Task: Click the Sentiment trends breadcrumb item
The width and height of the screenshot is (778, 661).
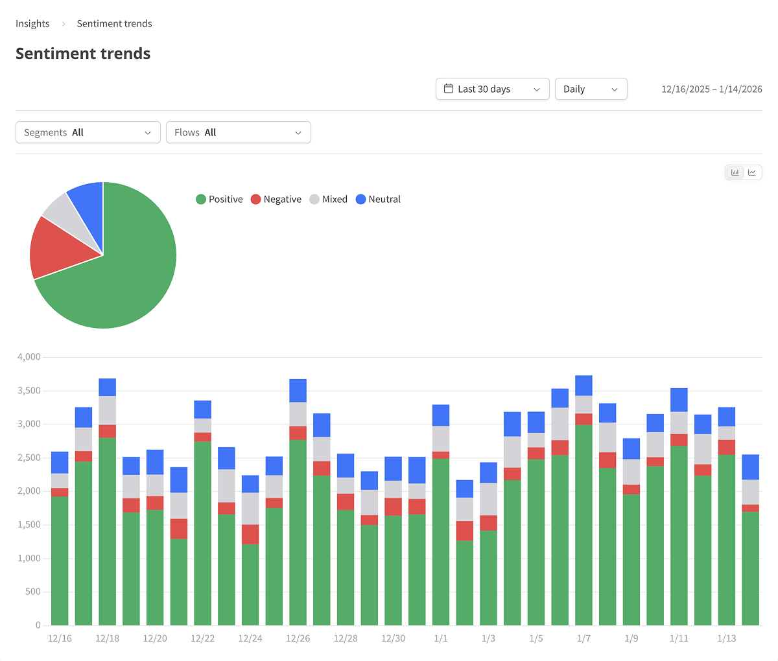Action: 114,23
